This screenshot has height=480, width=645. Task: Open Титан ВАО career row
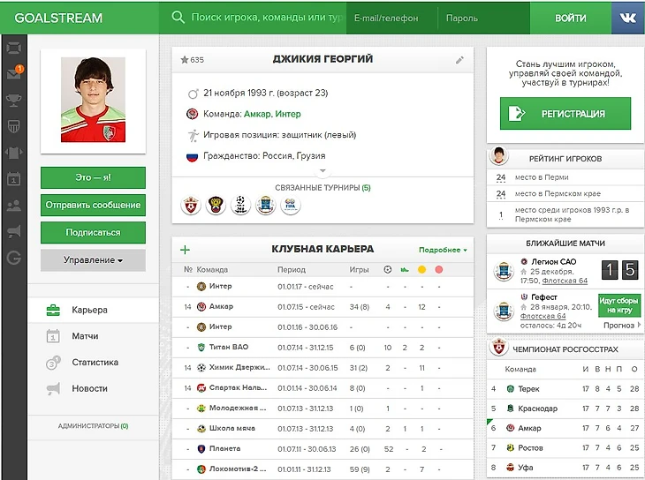point(322,348)
